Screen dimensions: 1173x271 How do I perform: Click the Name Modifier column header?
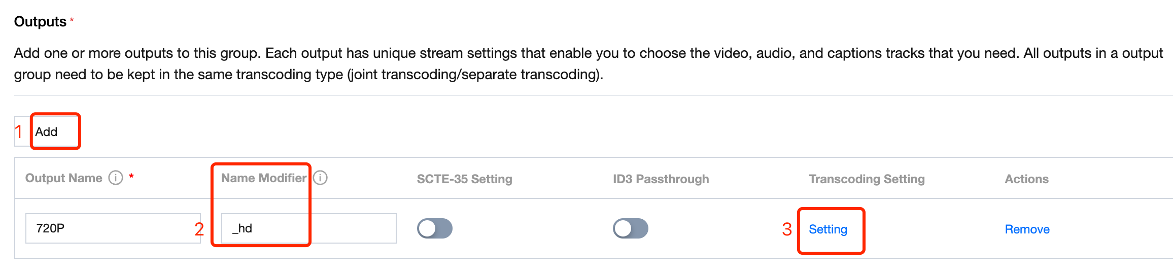(x=263, y=178)
